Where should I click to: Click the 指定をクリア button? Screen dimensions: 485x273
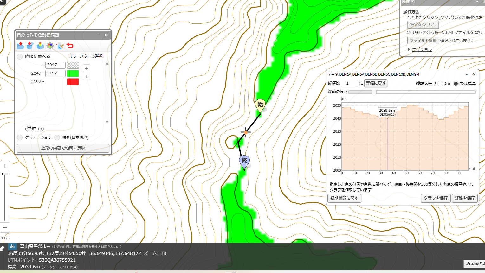point(423,24)
